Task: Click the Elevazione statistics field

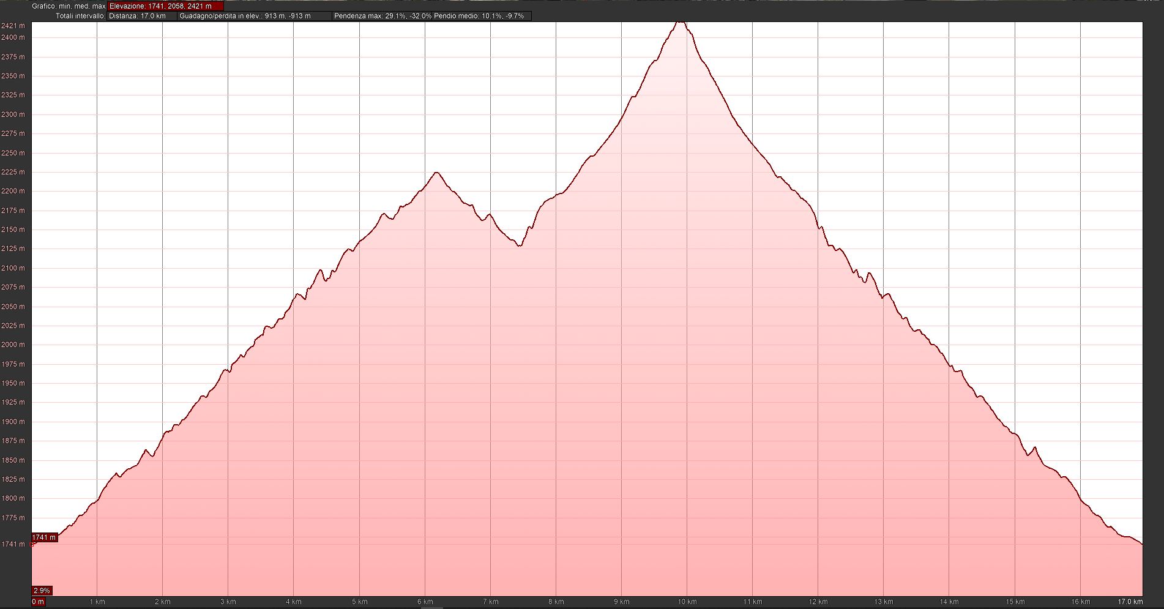Action: pyautogui.click(x=165, y=6)
